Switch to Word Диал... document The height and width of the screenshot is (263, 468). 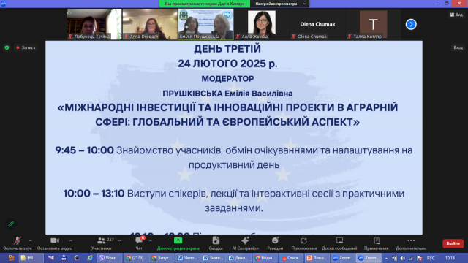[x=239, y=258]
